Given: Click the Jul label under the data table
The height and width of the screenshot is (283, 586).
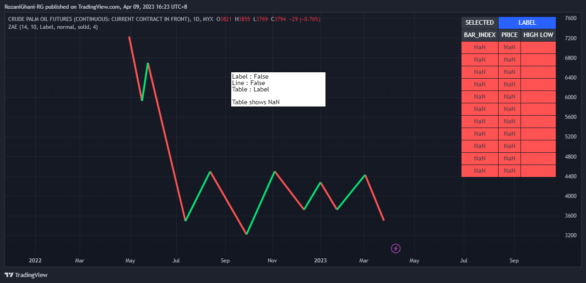Looking at the screenshot, I should point(464,261).
